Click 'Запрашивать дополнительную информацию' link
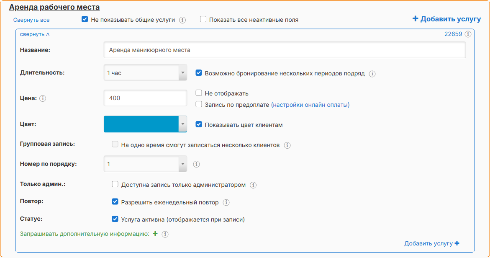Screen dimensions: 490x258 coord(85,234)
